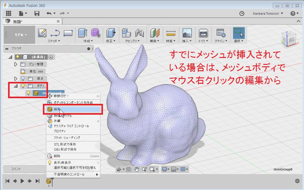
Task: Click the Joint assemble icon
Action: click(x=140, y=33)
